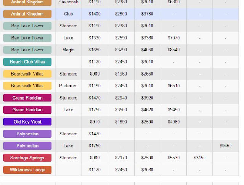Click the $3780 Animal Kingdom Club price
The image size is (244, 185).
147,14
